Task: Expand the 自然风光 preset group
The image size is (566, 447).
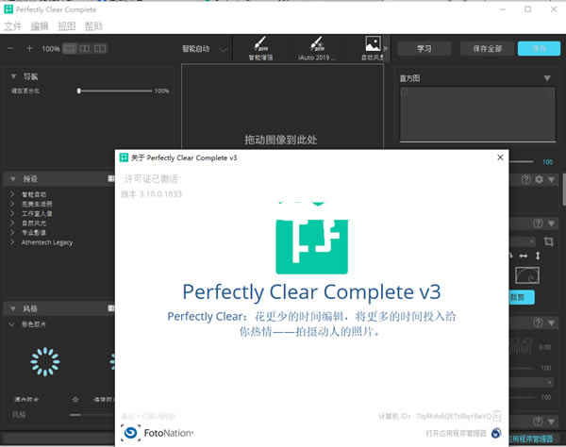Action: click(x=12, y=223)
